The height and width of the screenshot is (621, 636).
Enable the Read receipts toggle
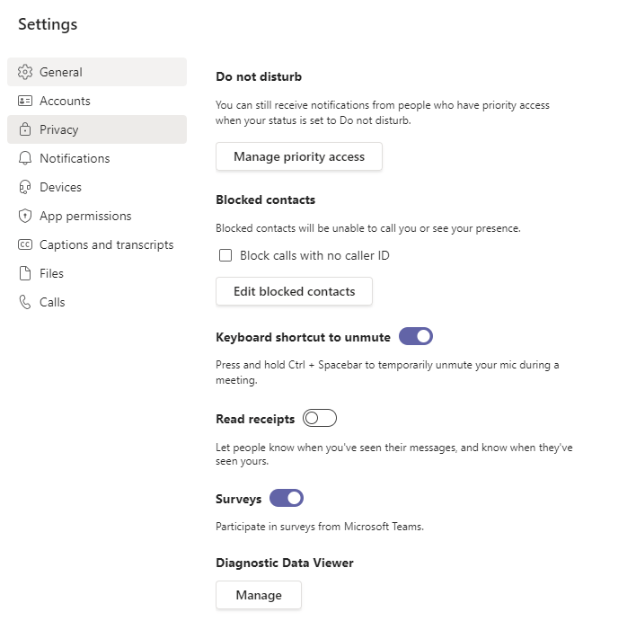[x=320, y=418]
